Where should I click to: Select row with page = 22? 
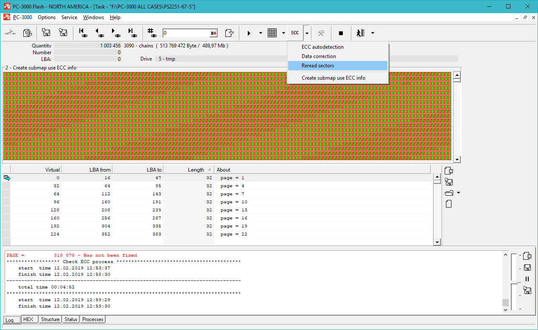pos(217,234)
